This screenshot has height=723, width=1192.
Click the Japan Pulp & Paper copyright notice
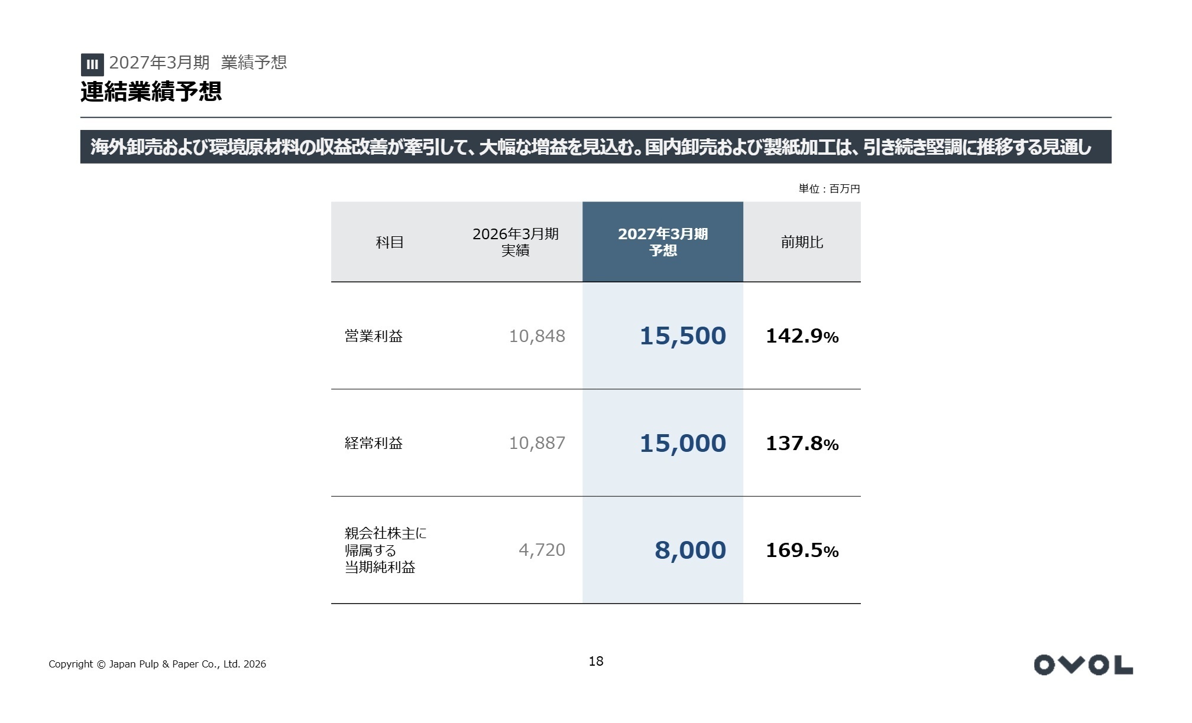coord(157,665)
